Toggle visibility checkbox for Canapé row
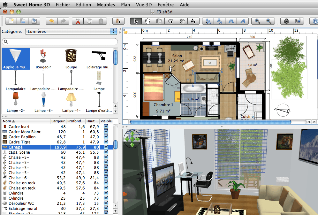The image size is (318, 215). 106,147
